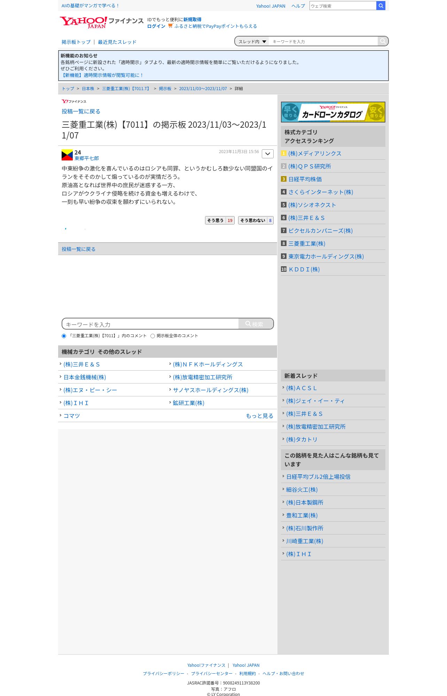This screenshot has height=696, width=447.
Task: Open (株)日本製鋼所 link
Action: (305, 503)
